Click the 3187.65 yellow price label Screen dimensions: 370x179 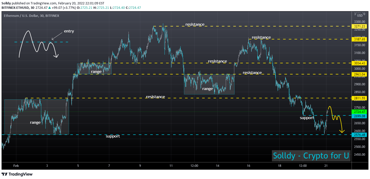tap(359, 39)
